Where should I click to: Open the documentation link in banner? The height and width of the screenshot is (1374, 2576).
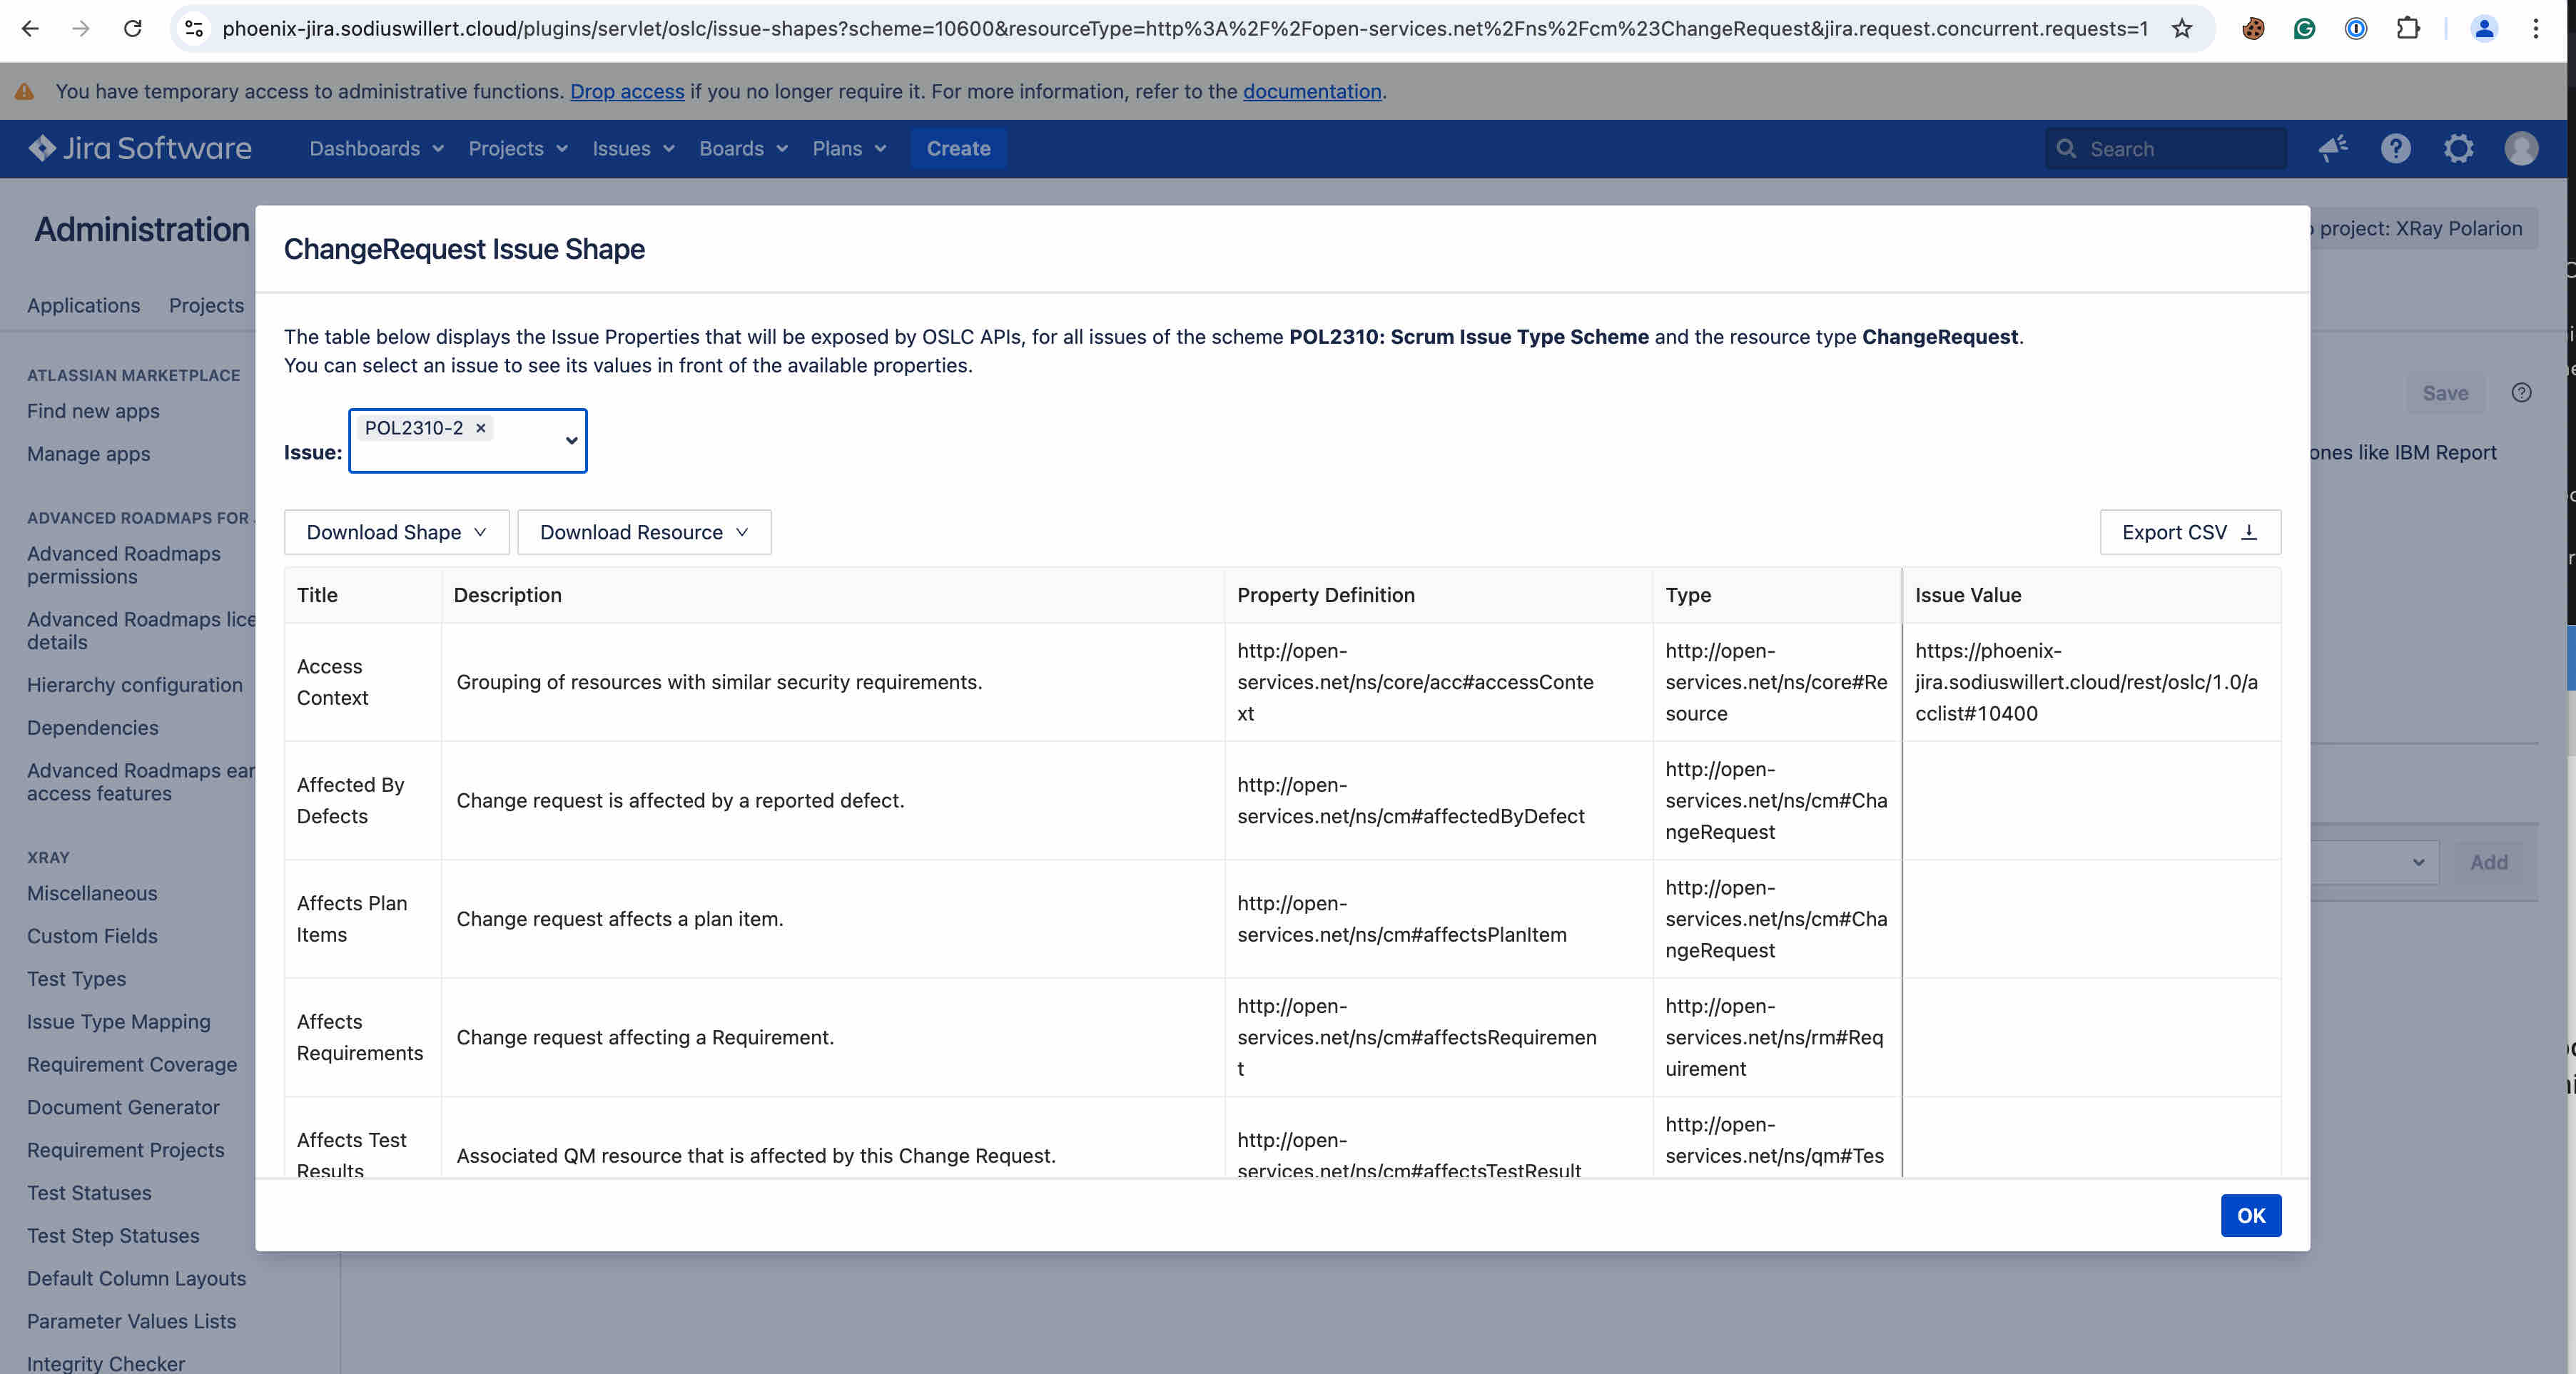pos(1312,91)
